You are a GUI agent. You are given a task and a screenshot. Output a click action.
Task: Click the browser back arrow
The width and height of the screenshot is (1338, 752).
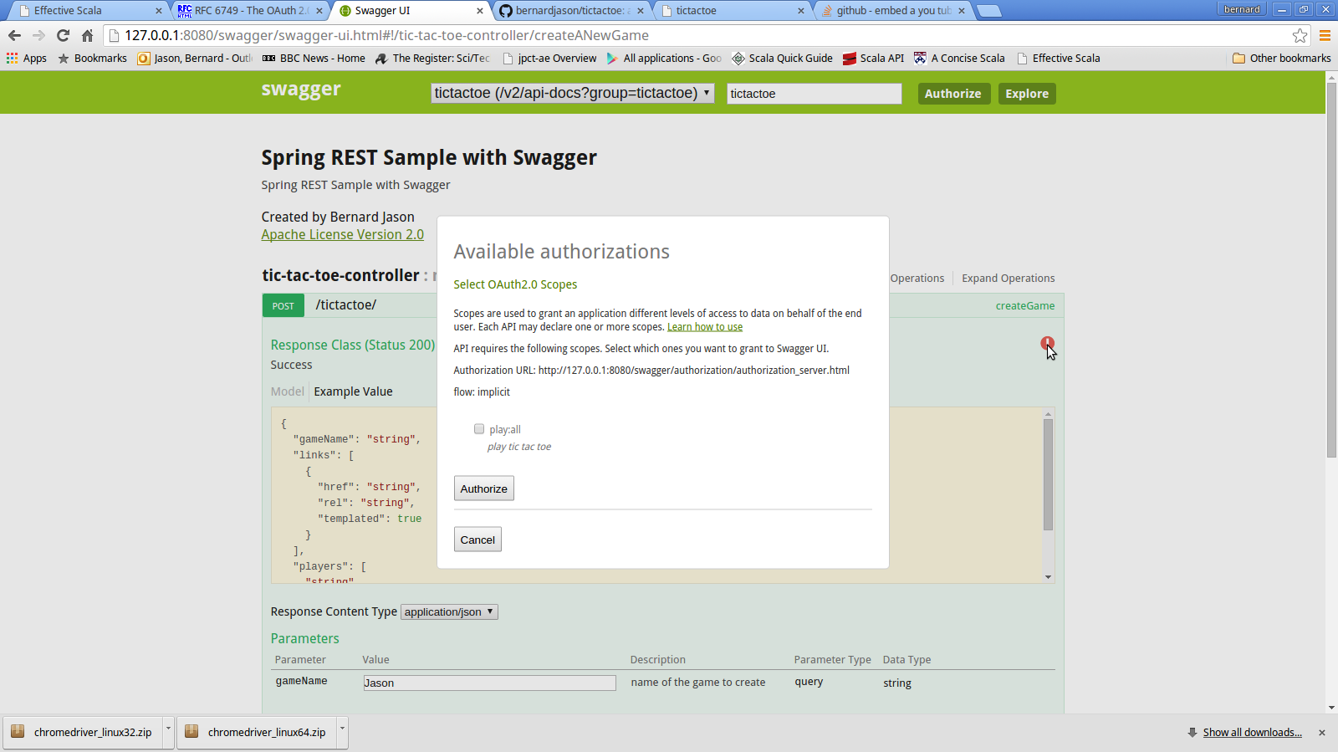click(x=14, y=35)
